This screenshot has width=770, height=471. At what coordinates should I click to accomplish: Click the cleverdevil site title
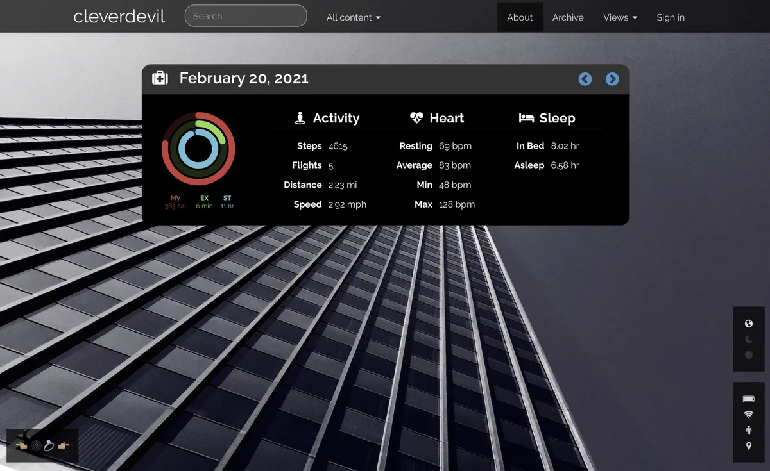pos(119,17)
